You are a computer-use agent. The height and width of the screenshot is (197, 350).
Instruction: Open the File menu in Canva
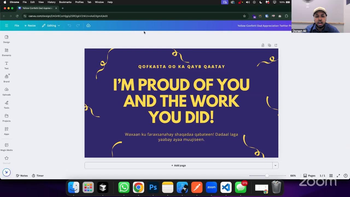click(17, 25)
